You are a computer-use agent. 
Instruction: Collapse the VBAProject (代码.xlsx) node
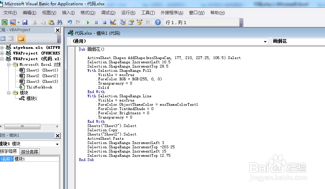coord(2,59)
